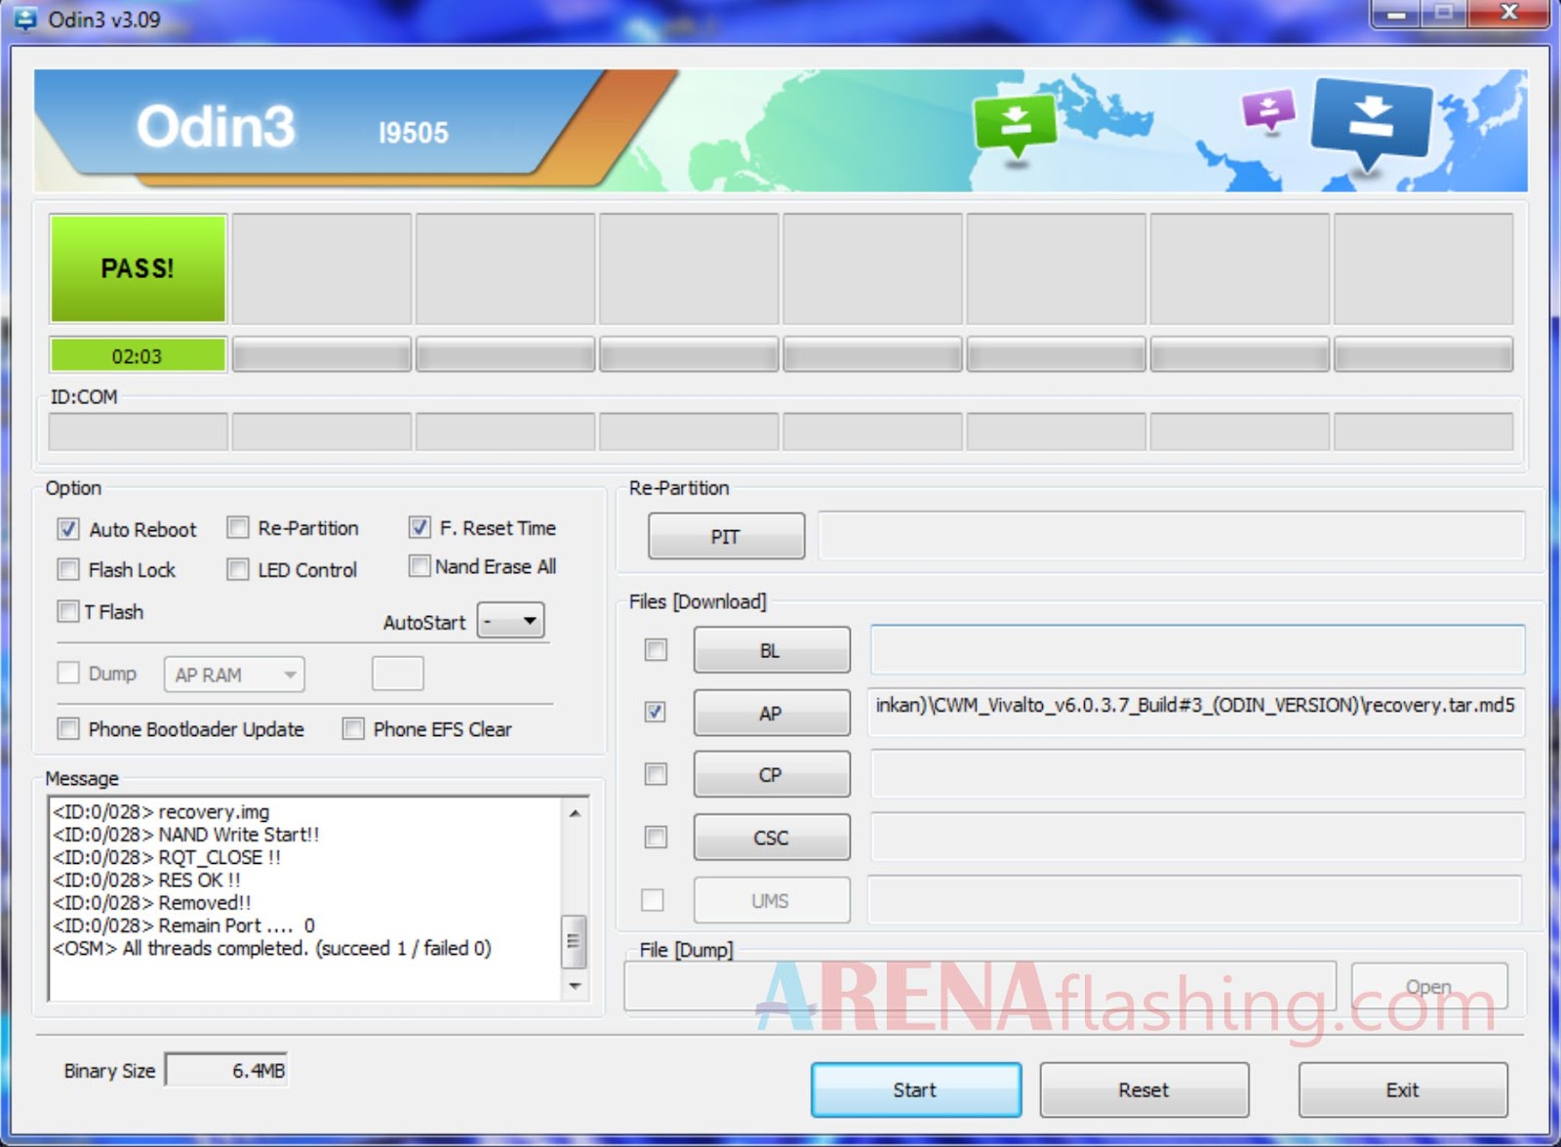Check Phone Bootloader Update option

point(68,728)
